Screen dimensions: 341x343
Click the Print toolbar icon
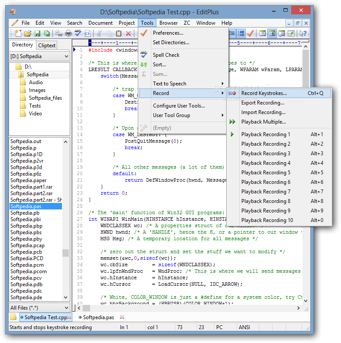tap(68, 33)
